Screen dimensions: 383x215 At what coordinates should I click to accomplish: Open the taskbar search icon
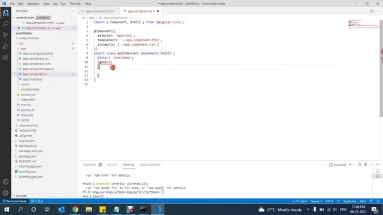(20, 210)
